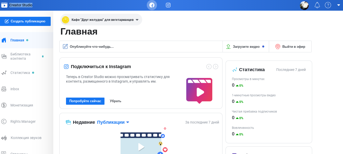The image size is (343, 154).
Task: Open Коллекция звуков in sidebar
Action: point(27,138)
